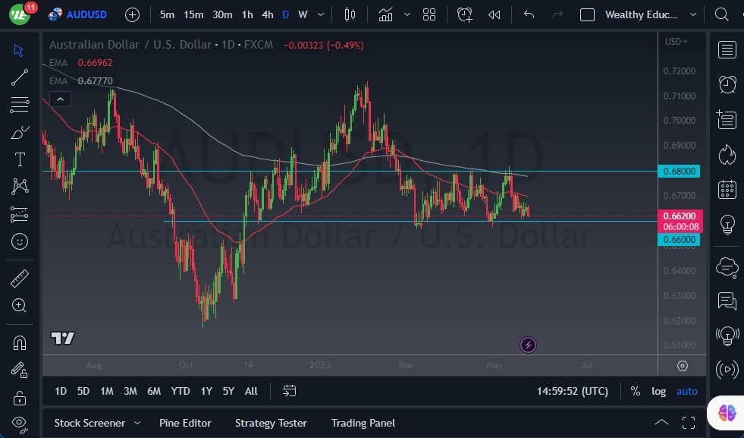Open the Strategy Tester tab

tap(271, 423)
